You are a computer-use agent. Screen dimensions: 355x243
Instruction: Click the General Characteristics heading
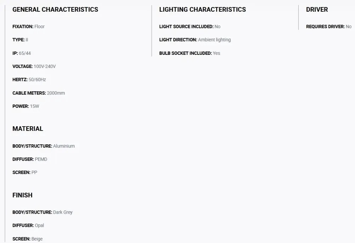point(55,10)
